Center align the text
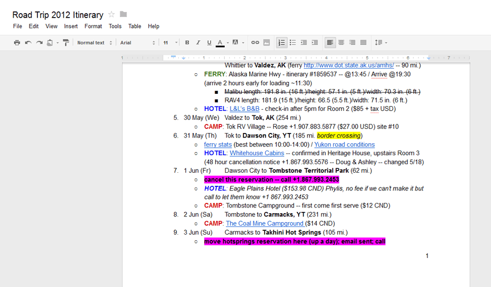This screenshot has width=491, height=287. [341, 43]
